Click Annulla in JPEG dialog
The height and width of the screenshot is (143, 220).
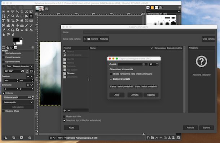135,95
